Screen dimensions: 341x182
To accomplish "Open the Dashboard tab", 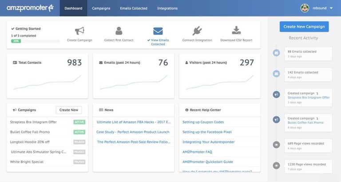I will (x=74, y=8).
